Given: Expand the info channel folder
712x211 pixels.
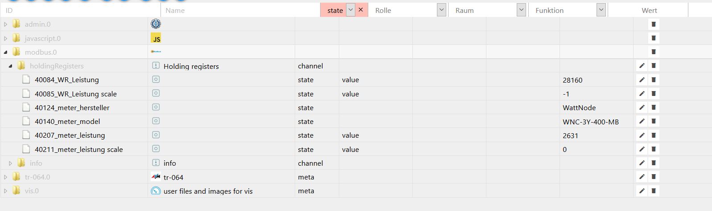Looking at the screenshot, I should (10, 163).
